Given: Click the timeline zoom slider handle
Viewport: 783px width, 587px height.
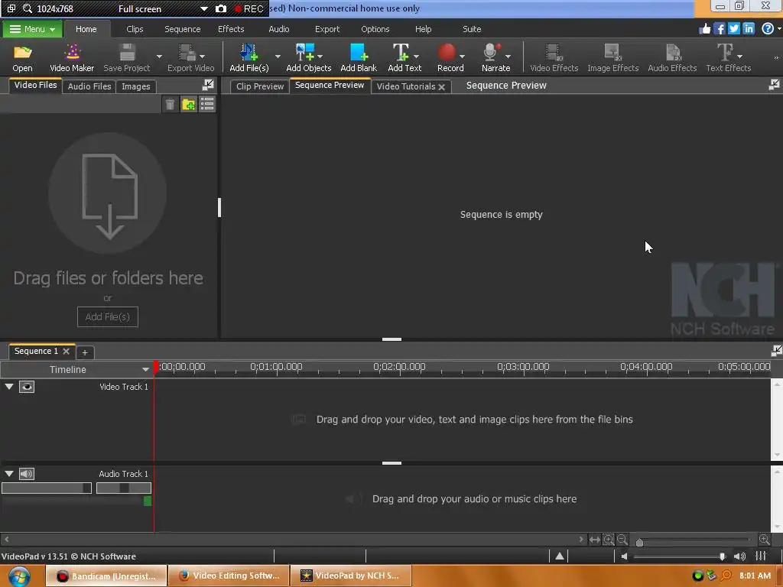Looking at the screenshot, I should (640, 543).
